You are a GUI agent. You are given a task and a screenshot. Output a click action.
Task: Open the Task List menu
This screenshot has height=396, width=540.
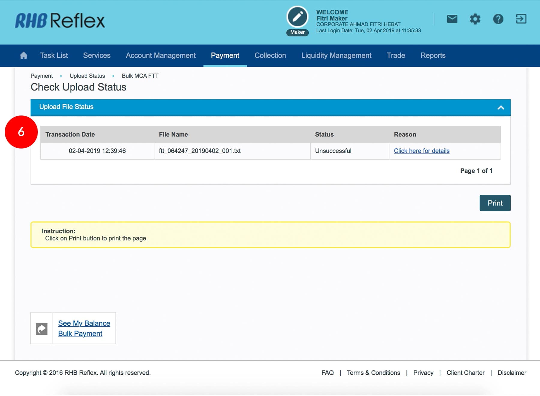(x=54, y=55)
